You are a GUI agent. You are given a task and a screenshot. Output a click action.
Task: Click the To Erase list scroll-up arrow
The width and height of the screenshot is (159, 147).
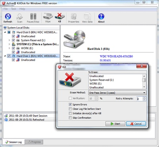pyautogui.click(x=144, y=76)
